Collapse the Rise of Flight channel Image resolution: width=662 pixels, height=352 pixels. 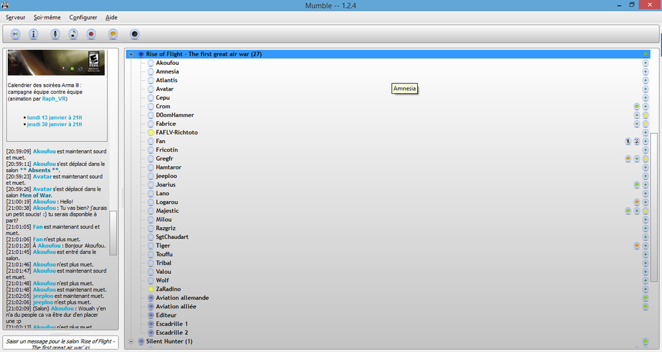(x=131, y=54)
